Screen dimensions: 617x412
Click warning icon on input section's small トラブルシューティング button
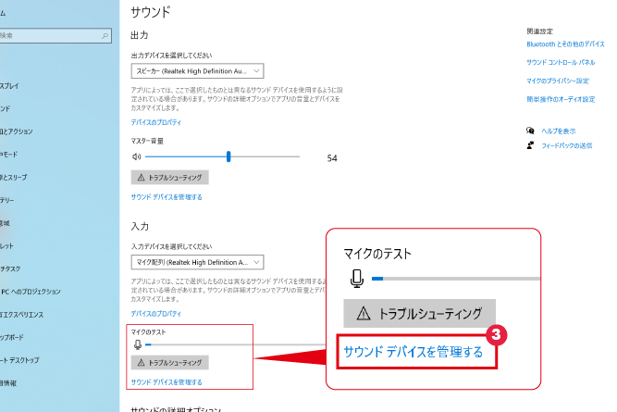coord(141,362)
